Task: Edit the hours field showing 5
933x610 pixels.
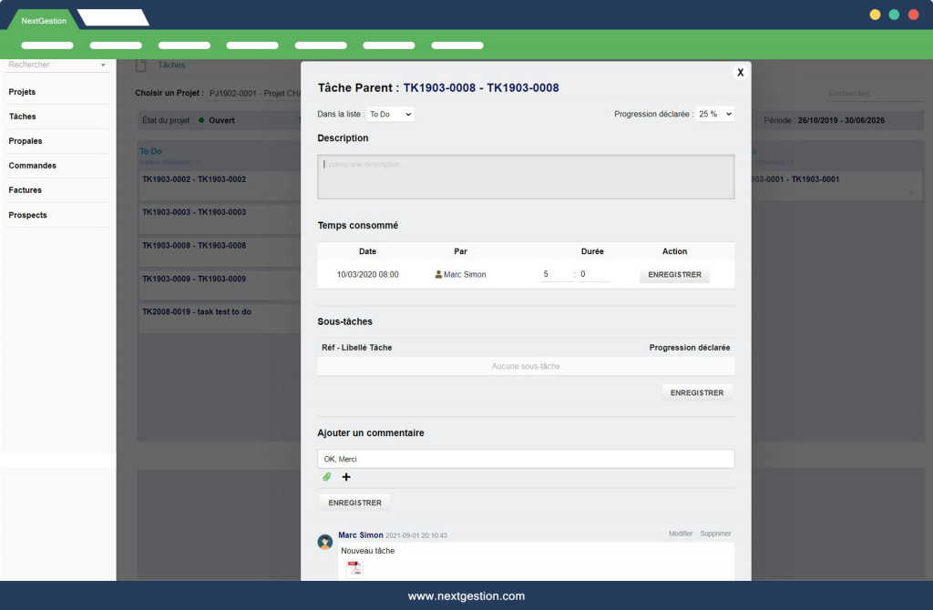Action: 557,274
